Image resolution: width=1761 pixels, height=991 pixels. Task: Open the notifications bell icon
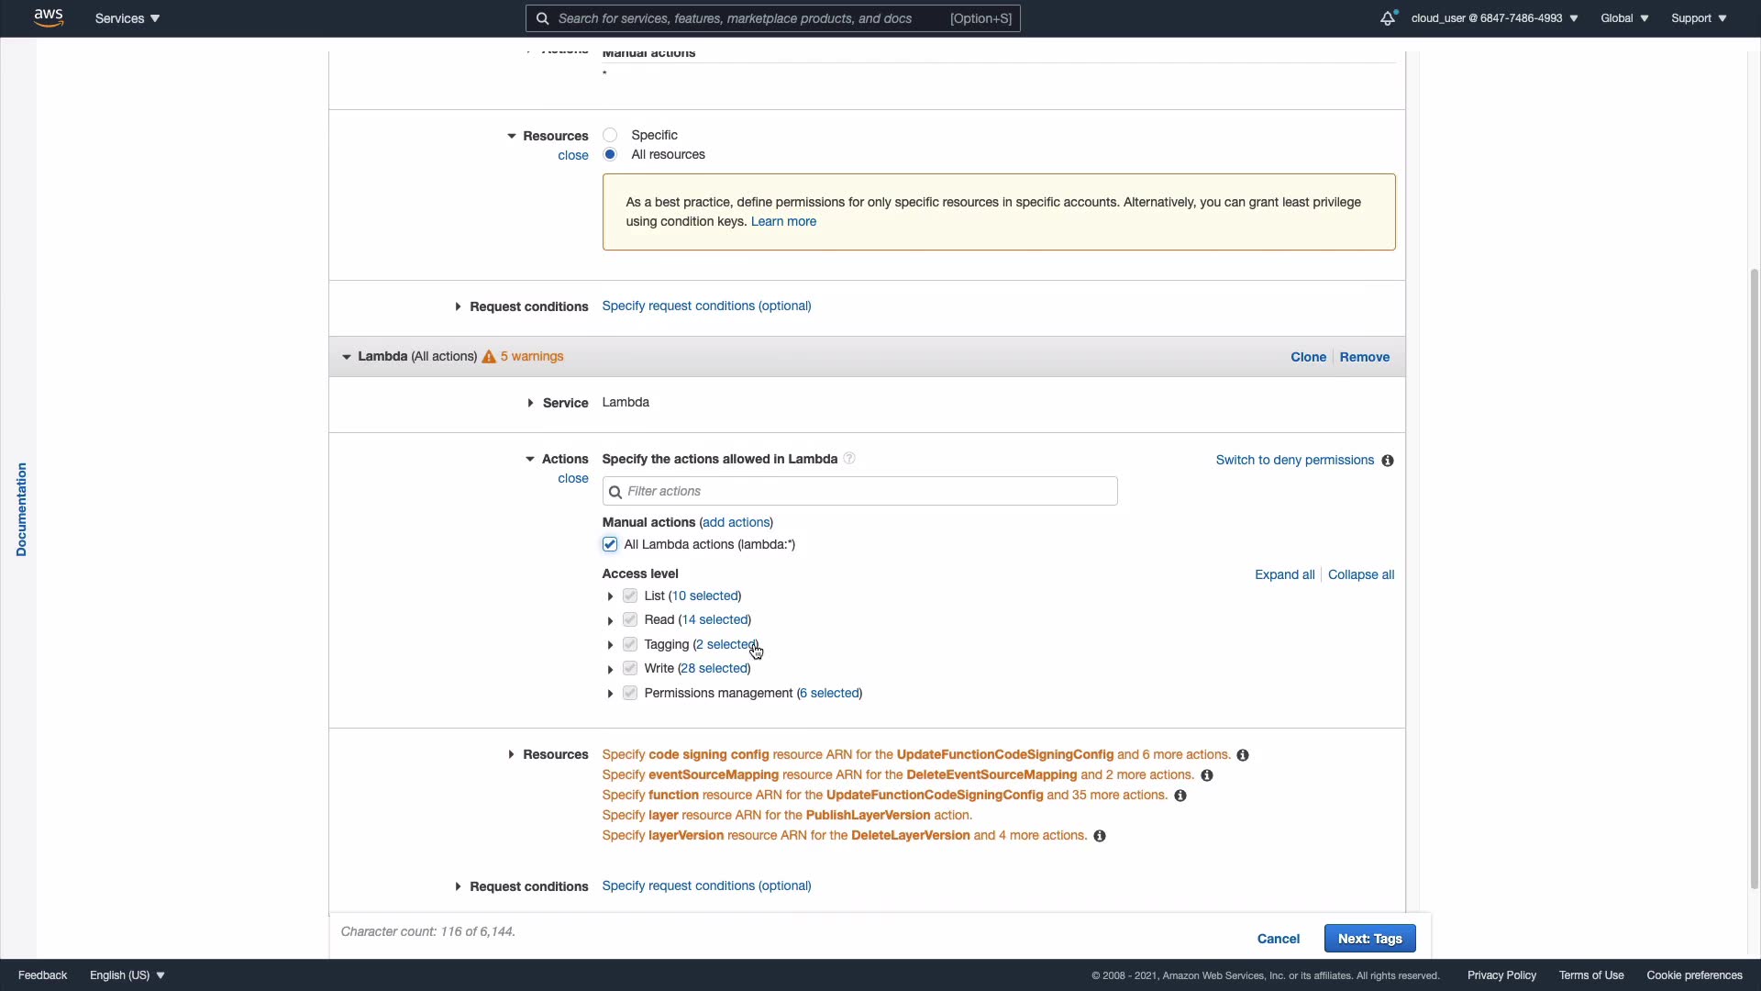[1388, 18]
